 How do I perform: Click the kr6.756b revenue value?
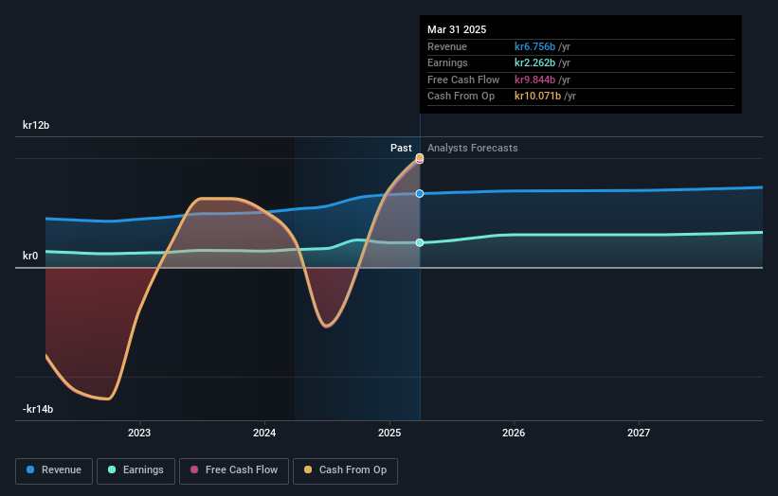click(534, 46)
